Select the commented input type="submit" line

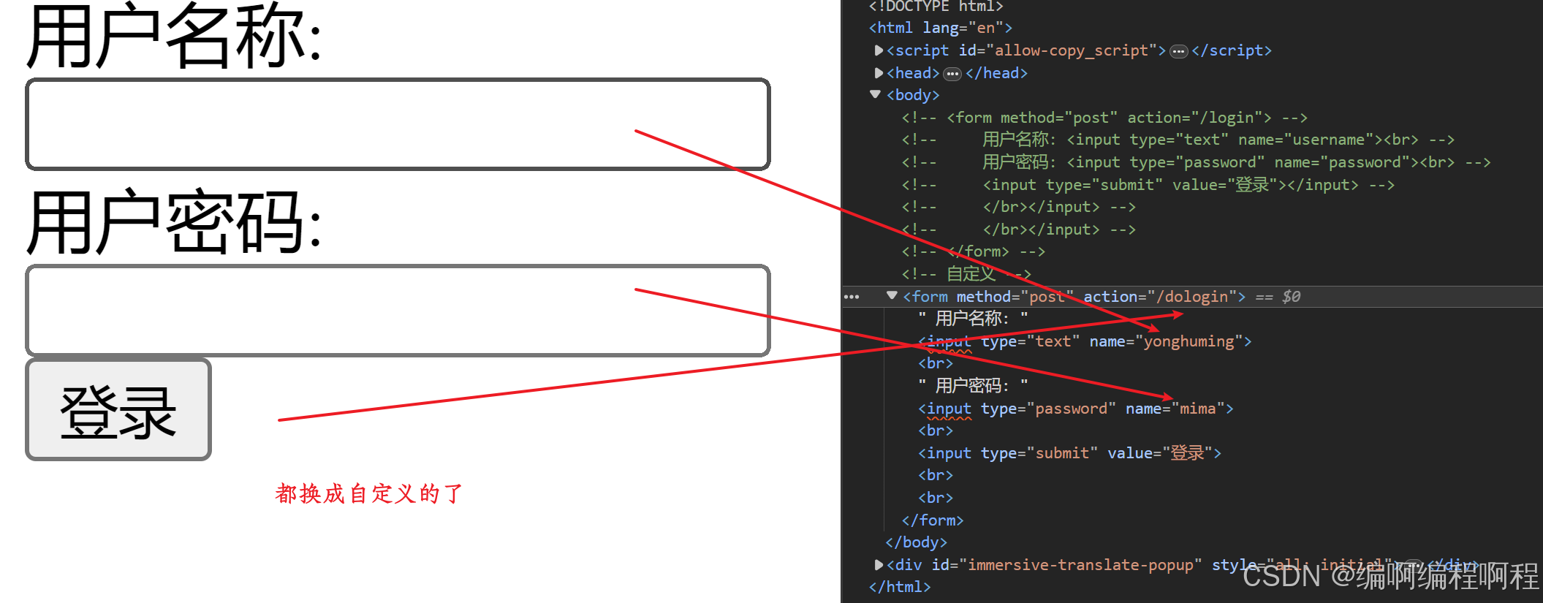pyautogui.click(x=1148, y=185)
